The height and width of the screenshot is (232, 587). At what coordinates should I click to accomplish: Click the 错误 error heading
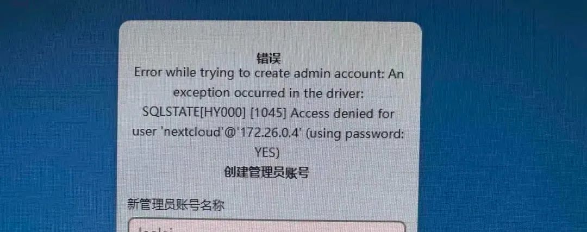268,58
